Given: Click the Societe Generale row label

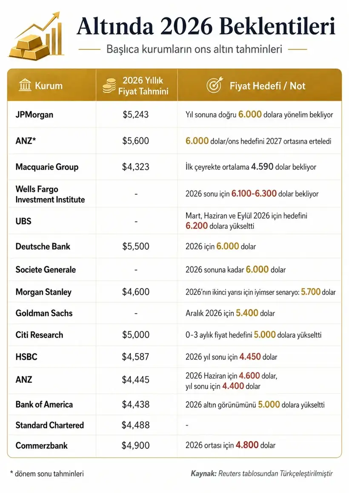Looking at the screenshot, I should [46, 269].
